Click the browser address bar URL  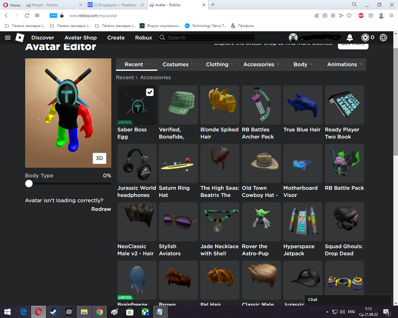pyautogui.click(x=93, y=16)
